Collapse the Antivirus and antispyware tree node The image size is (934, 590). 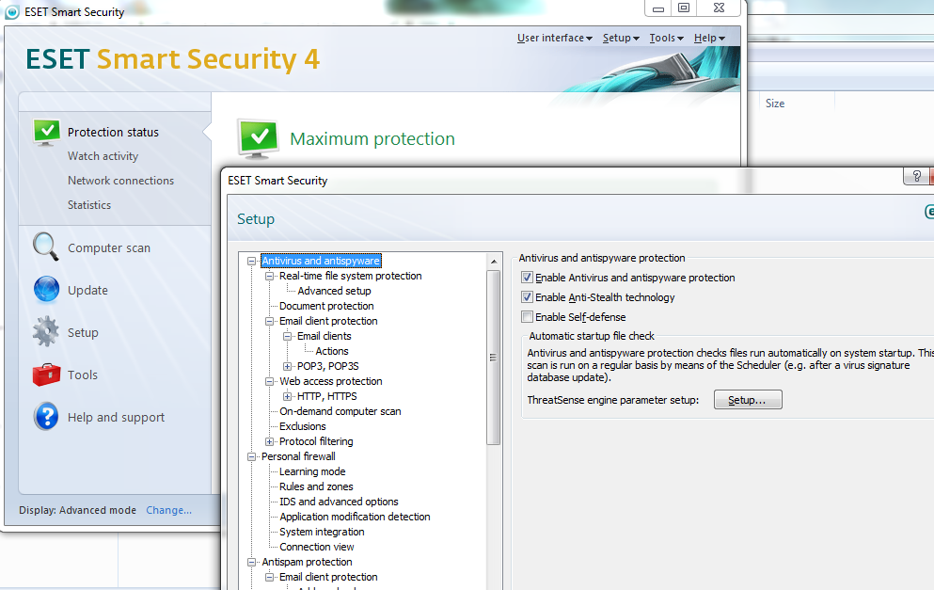pyautogui.click(x=251, y=261)
